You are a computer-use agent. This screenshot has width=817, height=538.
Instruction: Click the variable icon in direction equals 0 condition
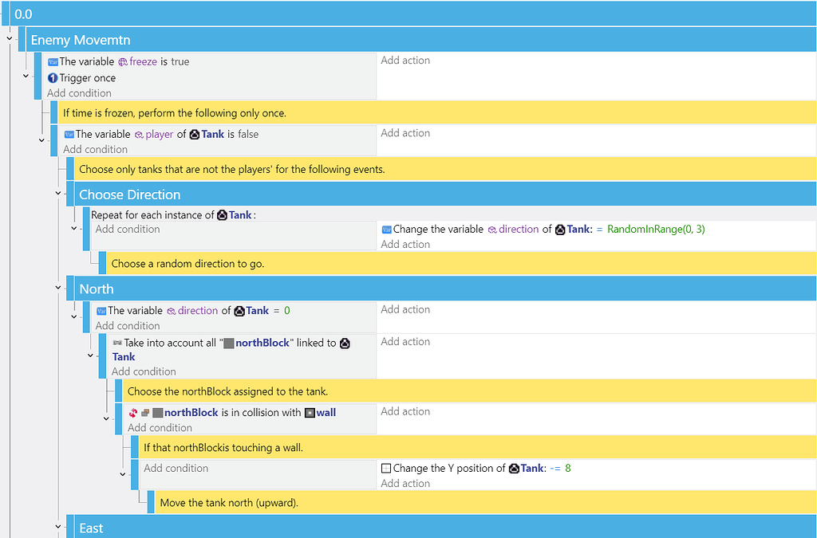[x=102, y=310]
